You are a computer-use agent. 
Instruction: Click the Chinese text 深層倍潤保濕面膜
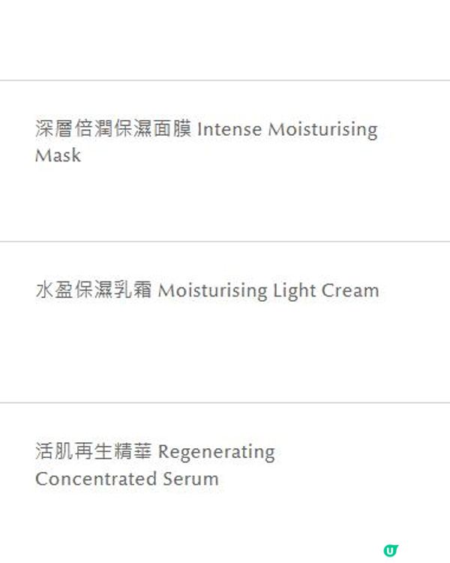pyautogui.click(x=113, y=128)
